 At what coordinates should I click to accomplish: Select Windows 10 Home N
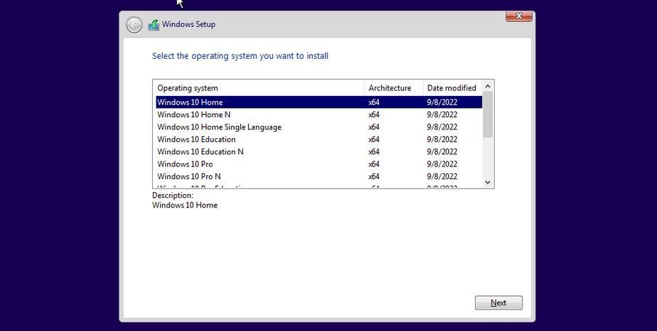click(x=319, y=114)
